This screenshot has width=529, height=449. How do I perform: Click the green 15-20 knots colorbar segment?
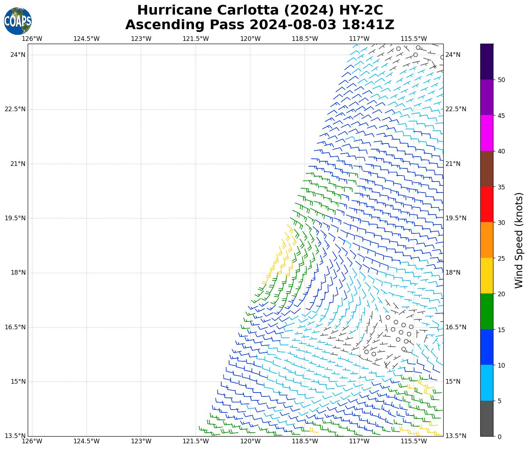pyautogui.click(x=486, y=311)
